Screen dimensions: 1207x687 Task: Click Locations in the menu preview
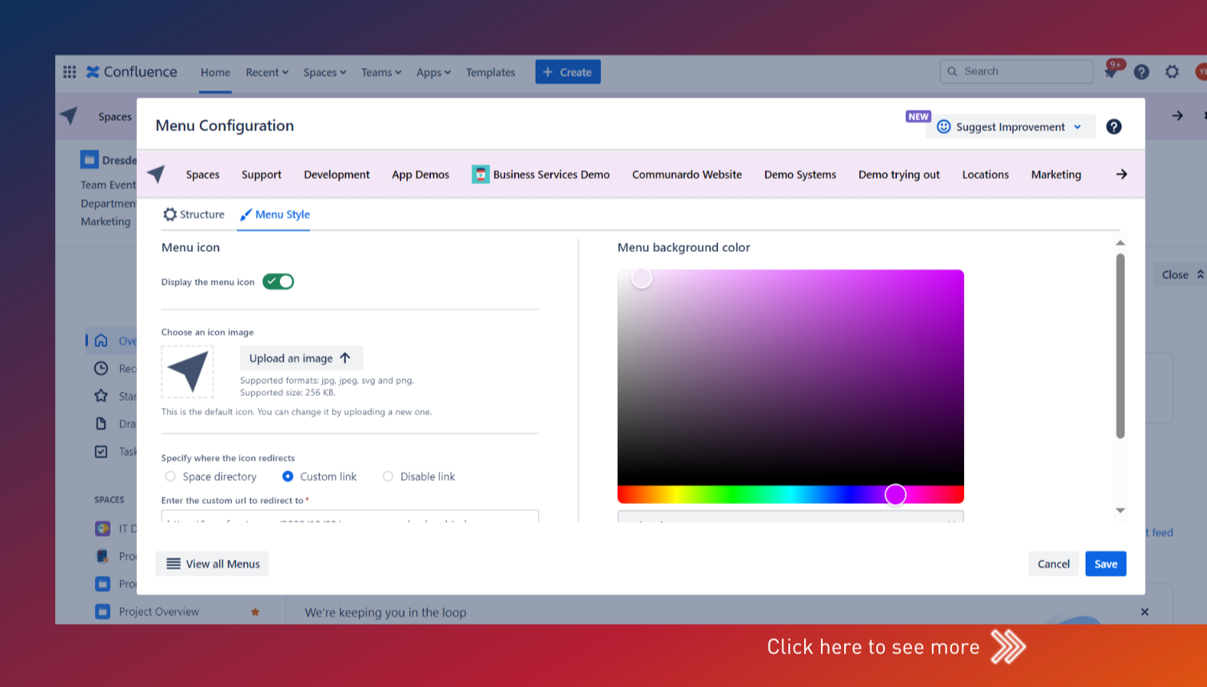tap(986, 174)
